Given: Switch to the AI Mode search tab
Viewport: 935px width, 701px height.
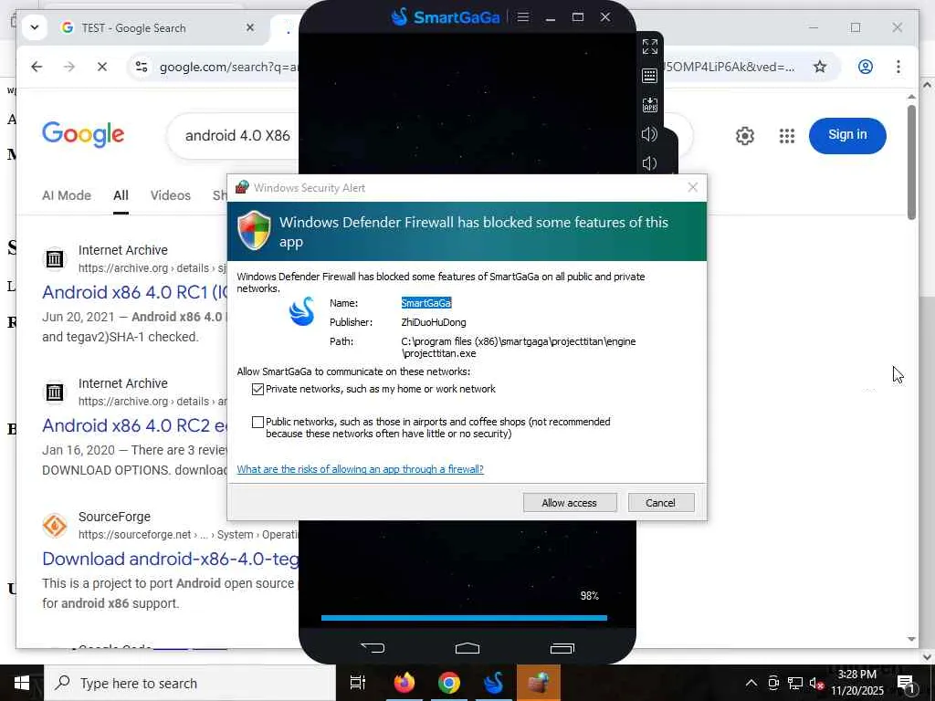Looking at the screenshot, I should click(67, 195).
